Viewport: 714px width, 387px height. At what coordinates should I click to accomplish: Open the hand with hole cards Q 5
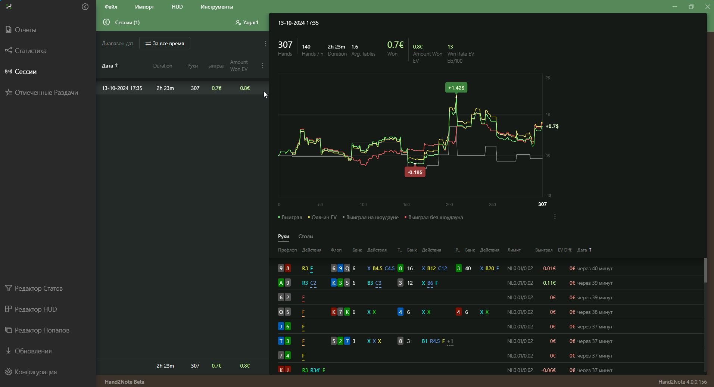tap(490, 312)
